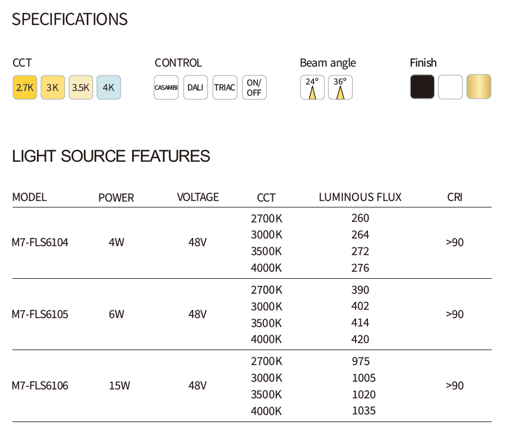The height and width of the screenshot is (431, 525).
Task: Select the 4K color temperature chip
Action: (x=109, y=87)
